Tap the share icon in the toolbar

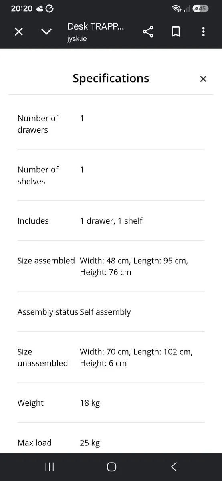point(148,32)
